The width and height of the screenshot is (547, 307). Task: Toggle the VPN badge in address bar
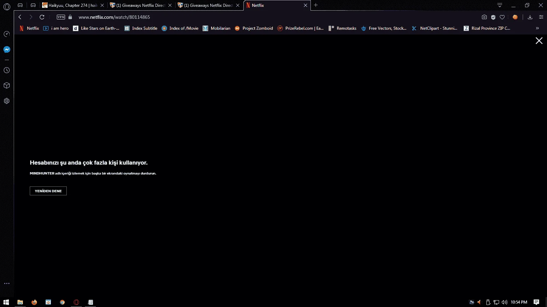61,17
